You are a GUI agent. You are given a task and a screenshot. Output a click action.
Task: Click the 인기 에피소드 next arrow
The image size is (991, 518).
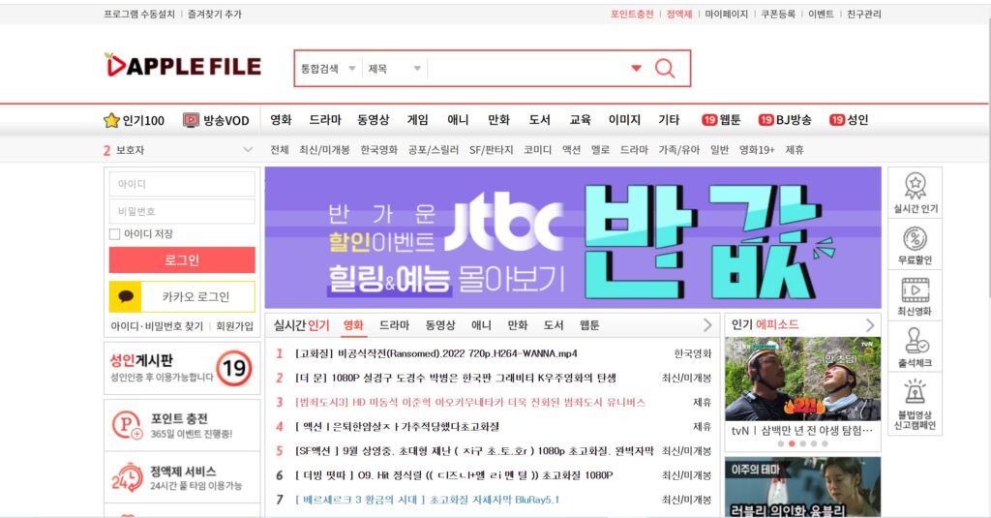coord(870,325)
